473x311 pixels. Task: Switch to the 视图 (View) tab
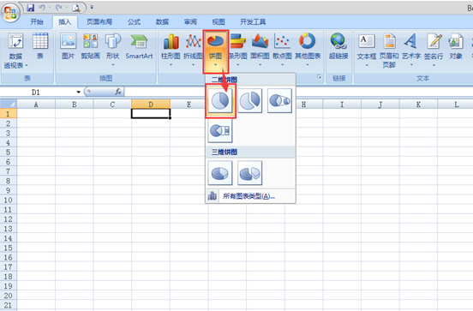(219, 22)
